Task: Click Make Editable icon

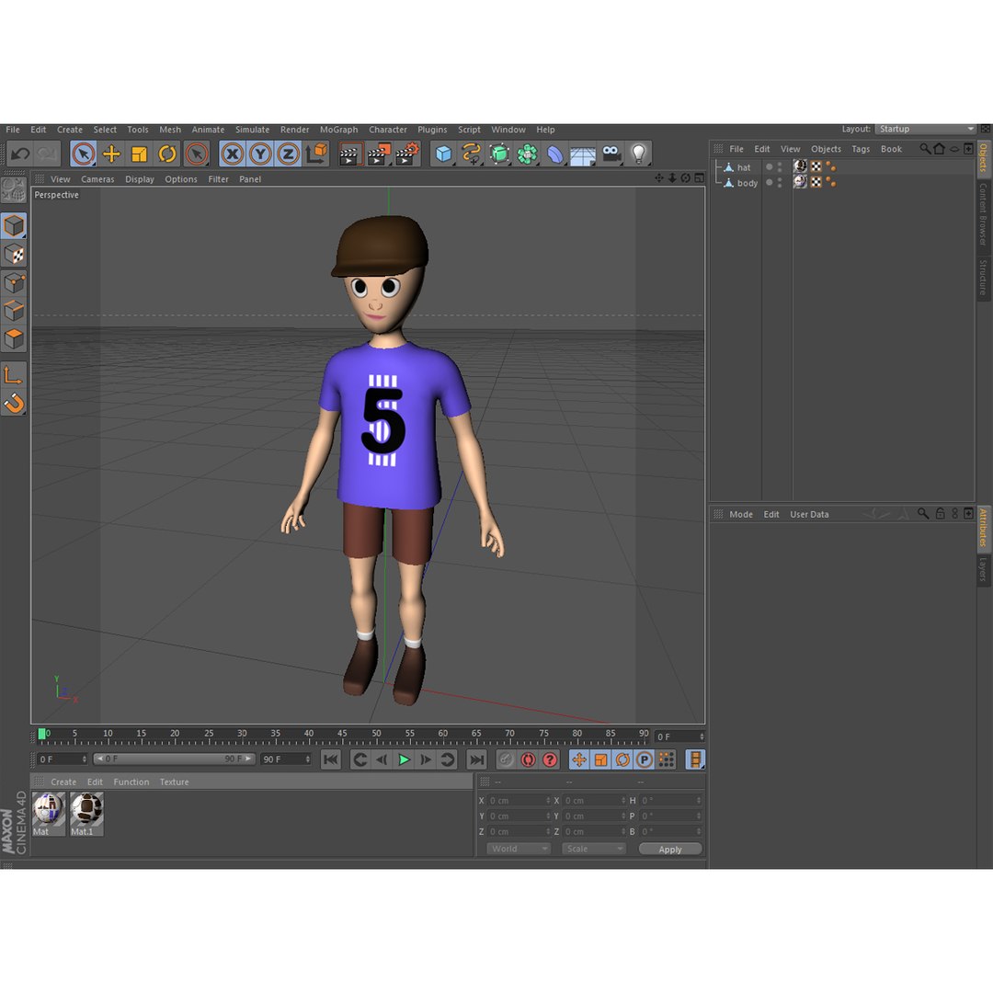Action: point(13,190)
